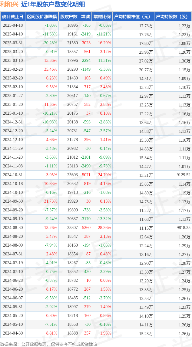Screen dimensions: 192x347
Task: Select the 28.36% change ratio cell
Action: (x=102, y=227)
